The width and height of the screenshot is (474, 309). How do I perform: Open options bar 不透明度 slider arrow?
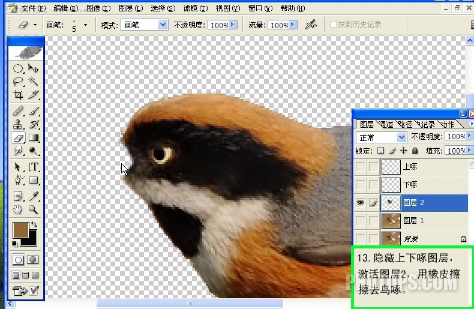coord(232,25)
